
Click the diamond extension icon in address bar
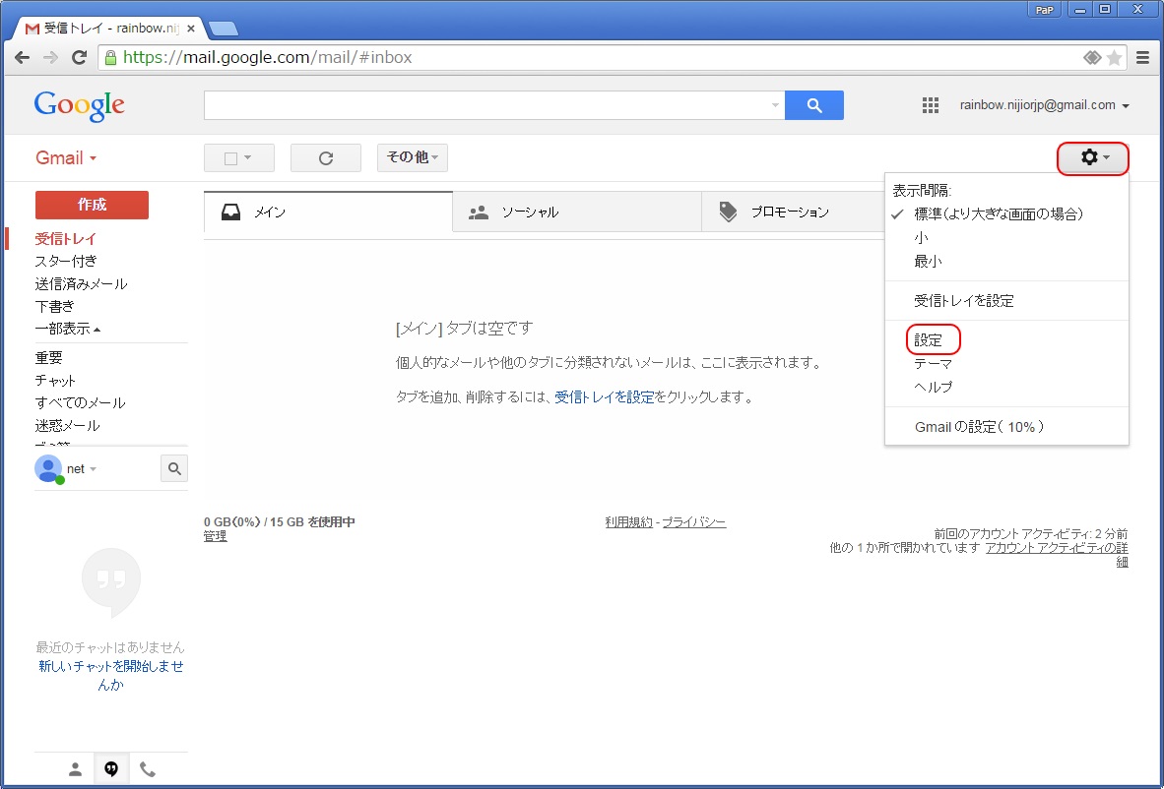[1092, 58]
